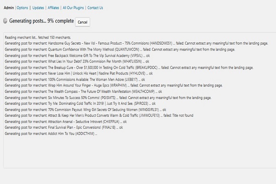This screenshot has height=184, width=276.
Task: Click the Quantum Confidence log entry
Action: click(120, 50)
